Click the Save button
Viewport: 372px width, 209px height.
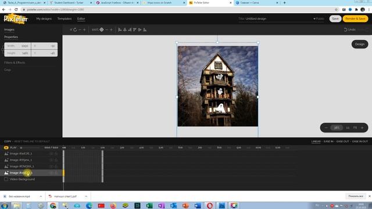coord(335,19)
